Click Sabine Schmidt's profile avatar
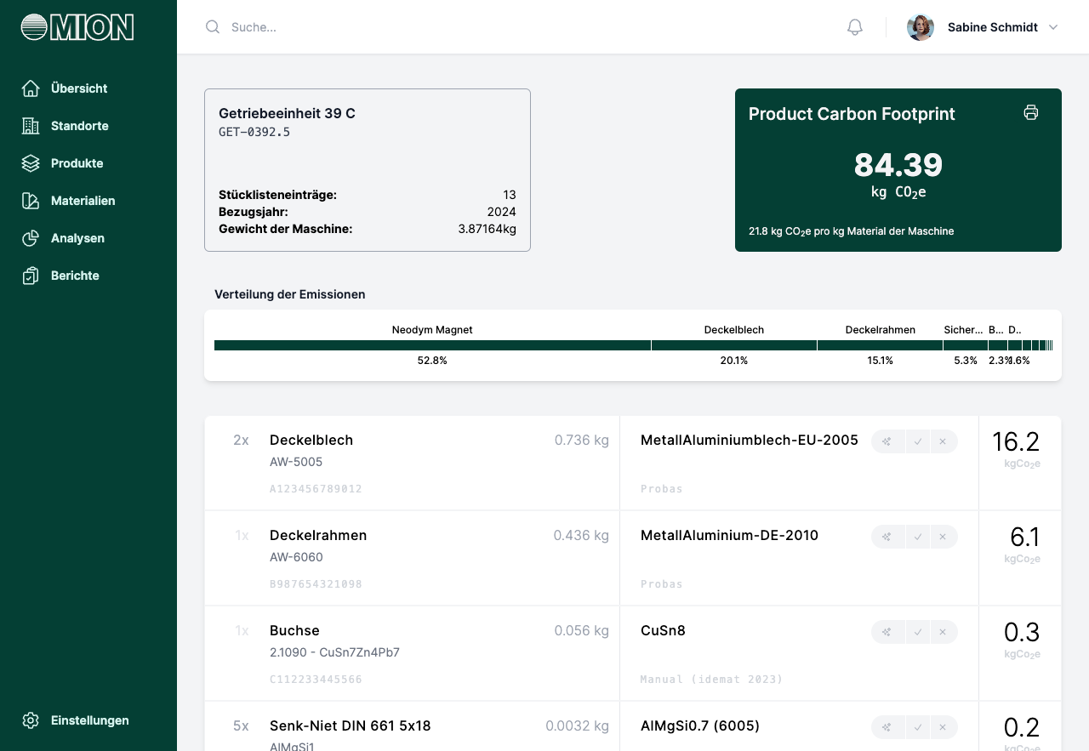1089x751 pixels. (921, 27)
